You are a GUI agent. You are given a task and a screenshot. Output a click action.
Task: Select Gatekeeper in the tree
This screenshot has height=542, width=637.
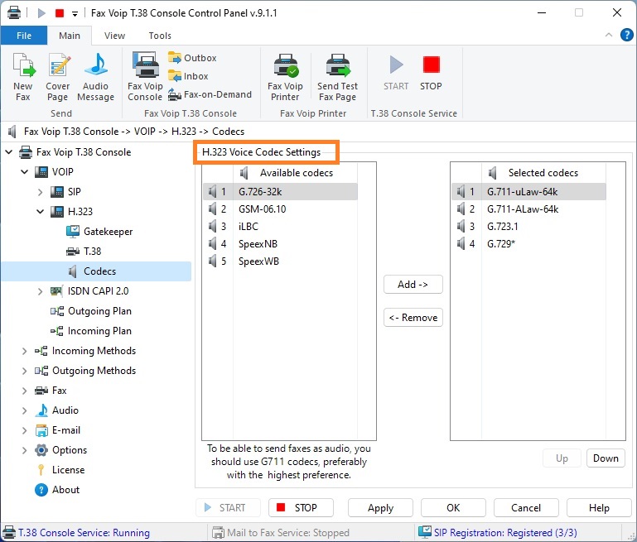click(99, 232)
